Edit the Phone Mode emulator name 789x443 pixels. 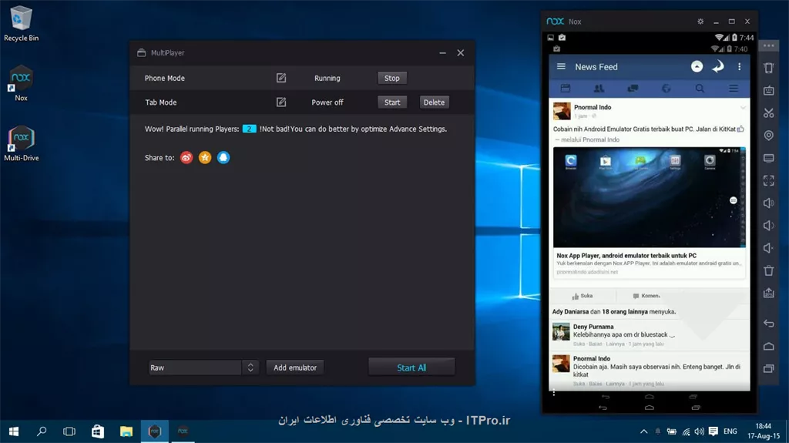coord(281,78)
